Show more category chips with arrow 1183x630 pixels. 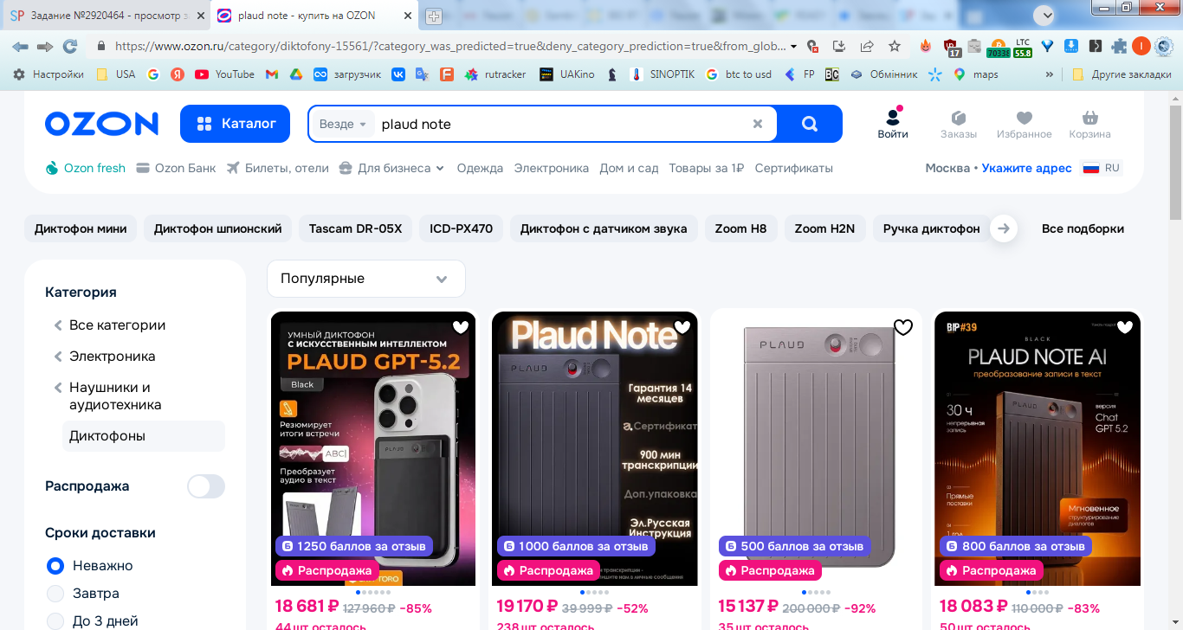point(1004,228)
